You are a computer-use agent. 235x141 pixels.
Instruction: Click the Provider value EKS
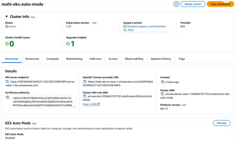click(183, 27)
